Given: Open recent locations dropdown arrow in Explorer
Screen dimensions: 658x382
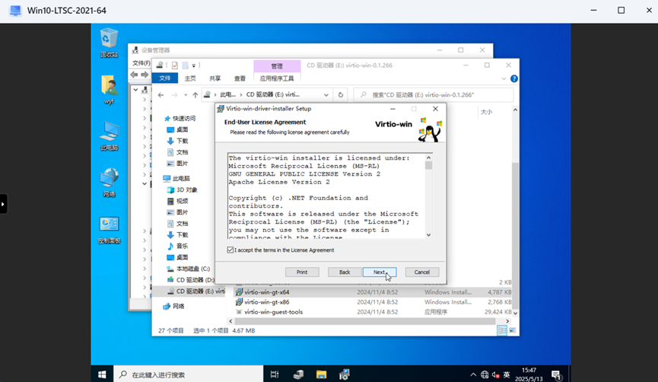Looking at the screenshot, I should tap(186, 95).
